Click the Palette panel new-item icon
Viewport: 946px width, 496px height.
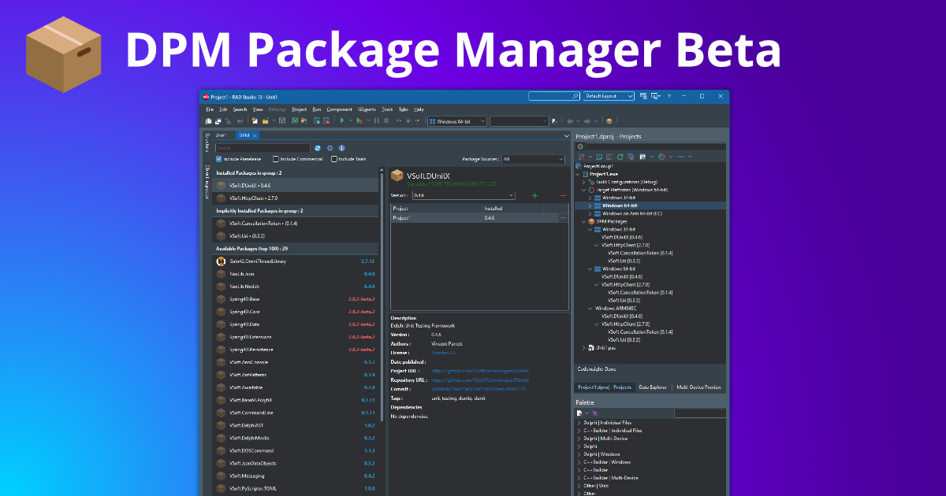pos(580,413)
